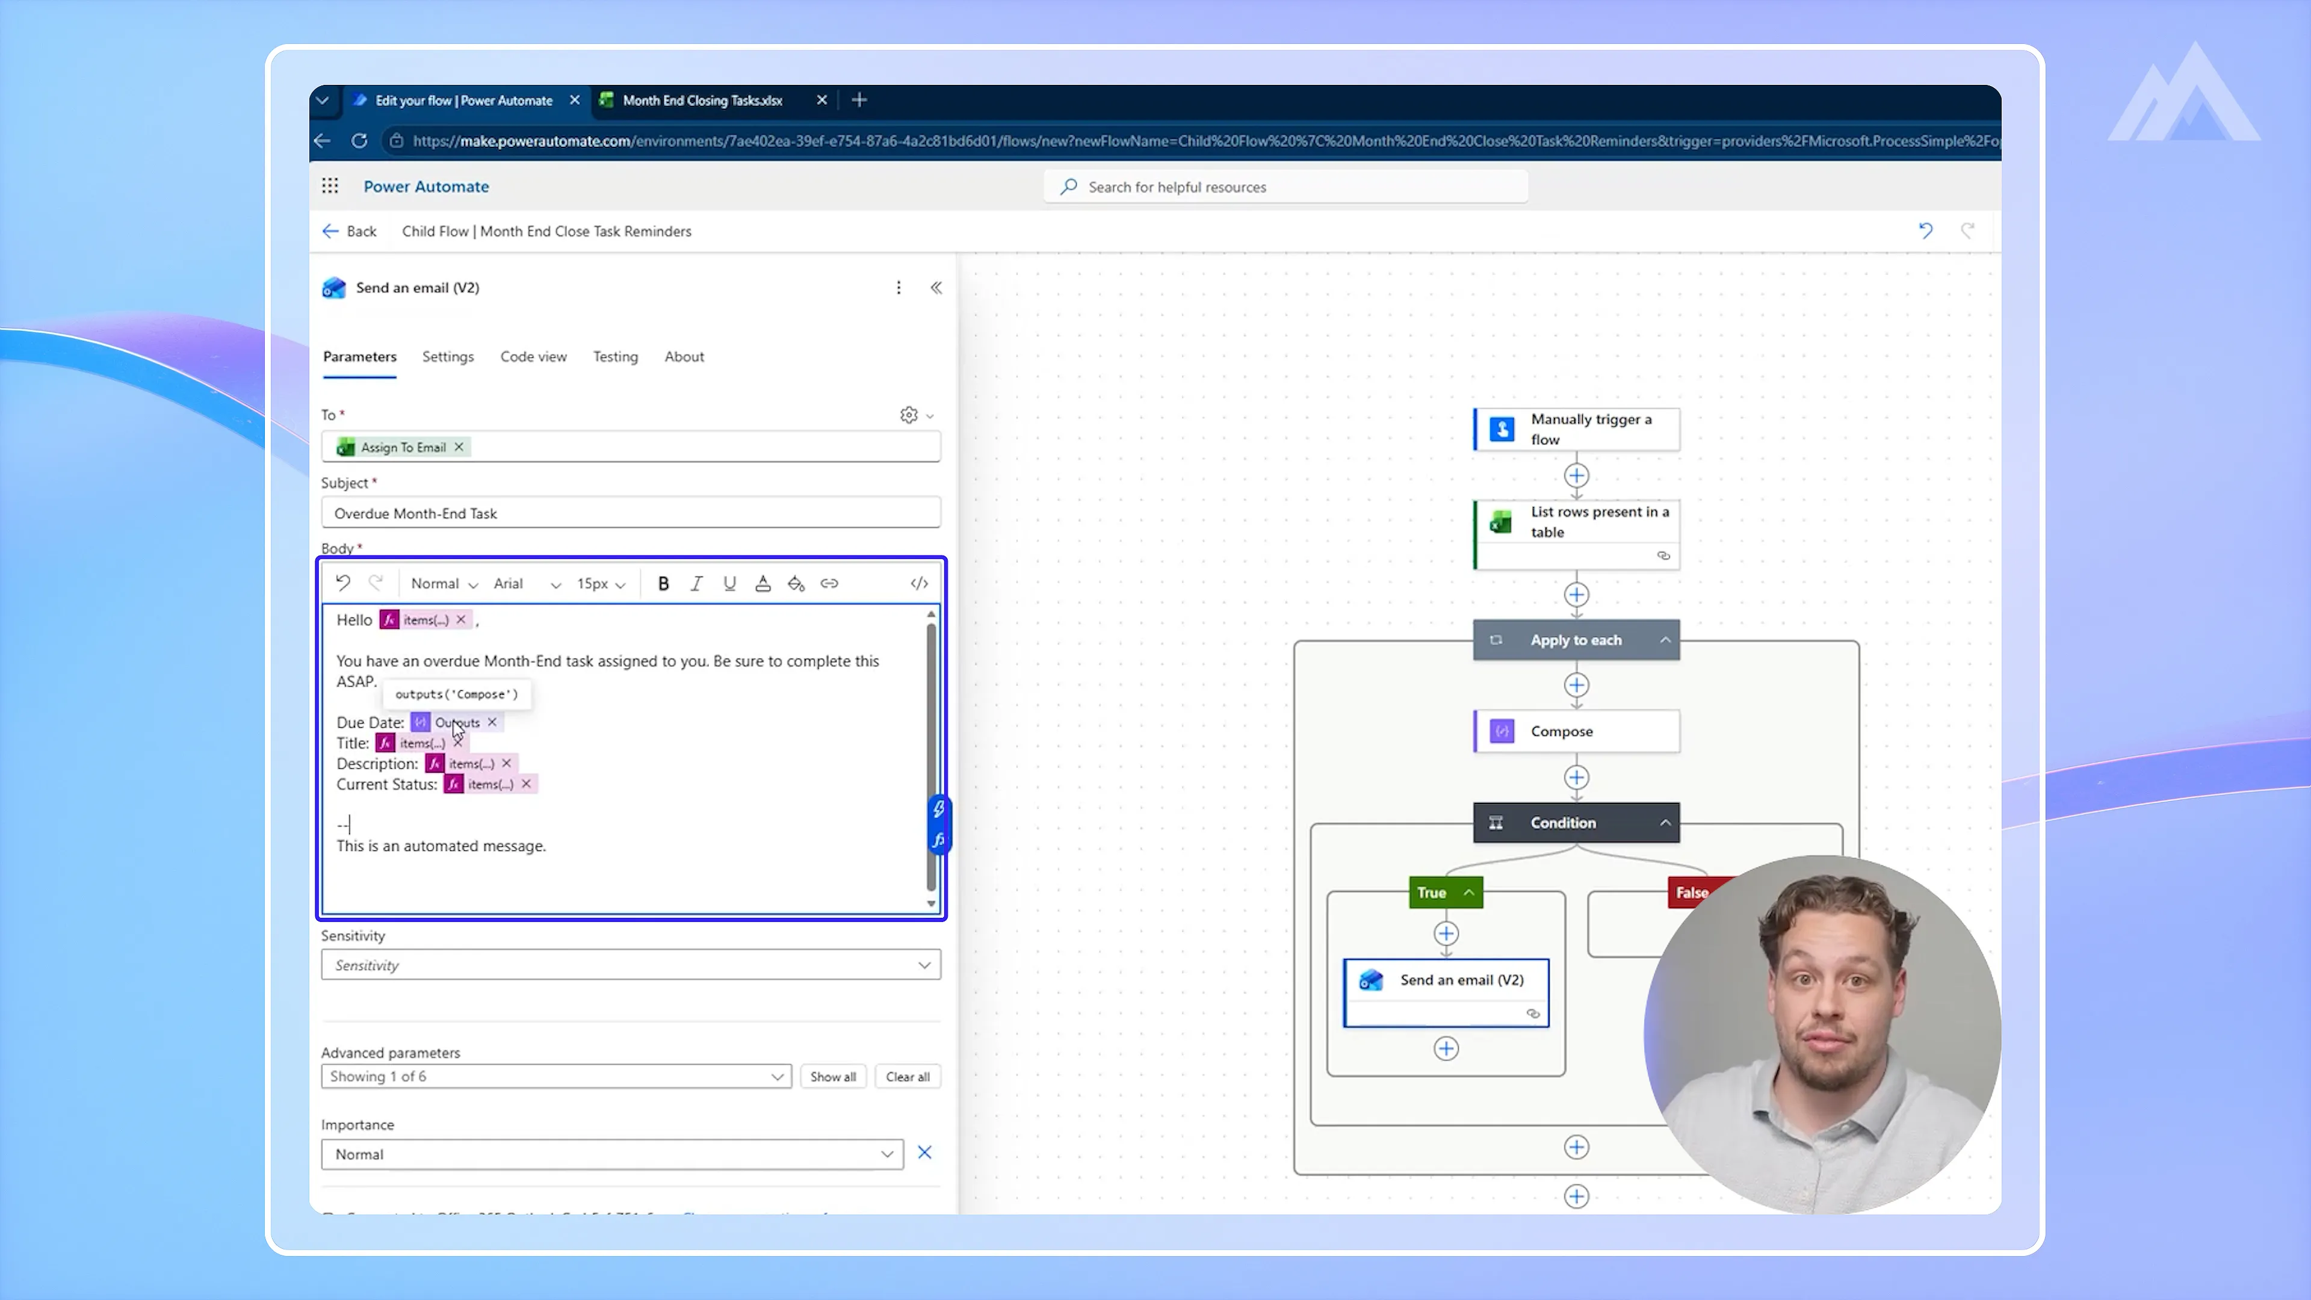Add a step above the Compose action
Screen dimensions: 2311x1300
pyautogui.click(x=1576, y=686)
